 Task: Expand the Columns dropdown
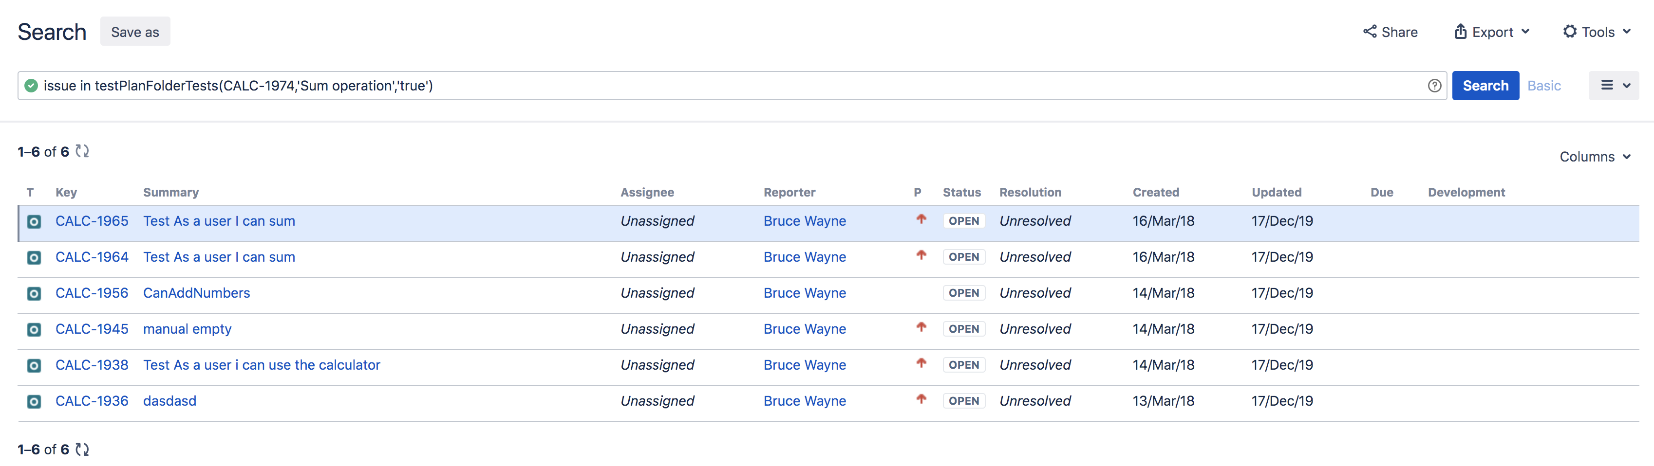1595,157
